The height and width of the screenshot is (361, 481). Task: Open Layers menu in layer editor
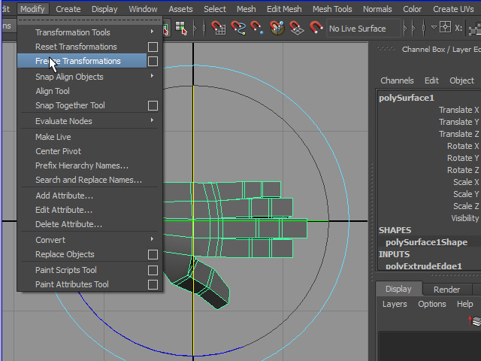click(395, 304)
